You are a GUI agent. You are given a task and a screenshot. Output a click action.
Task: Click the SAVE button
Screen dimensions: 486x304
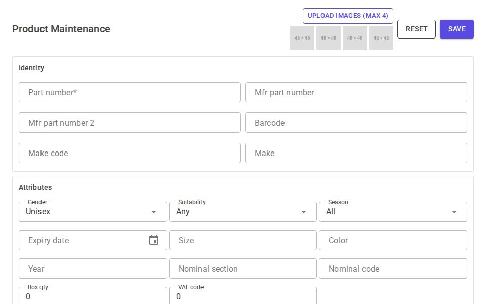click(x=457, y=29)
